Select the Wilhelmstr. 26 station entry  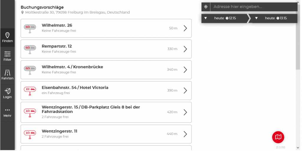click(x=106, y=28)
